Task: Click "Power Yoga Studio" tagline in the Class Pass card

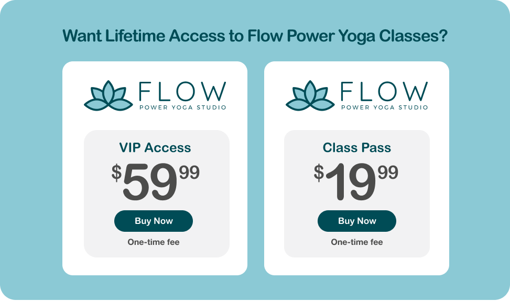Action: [384, 107]
